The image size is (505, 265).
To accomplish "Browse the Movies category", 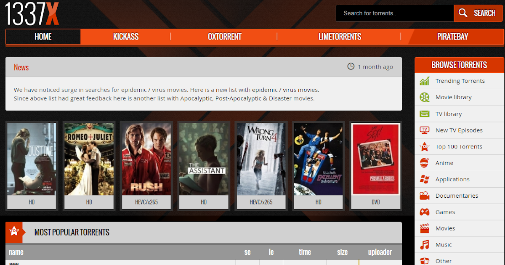I will (445, 228).
